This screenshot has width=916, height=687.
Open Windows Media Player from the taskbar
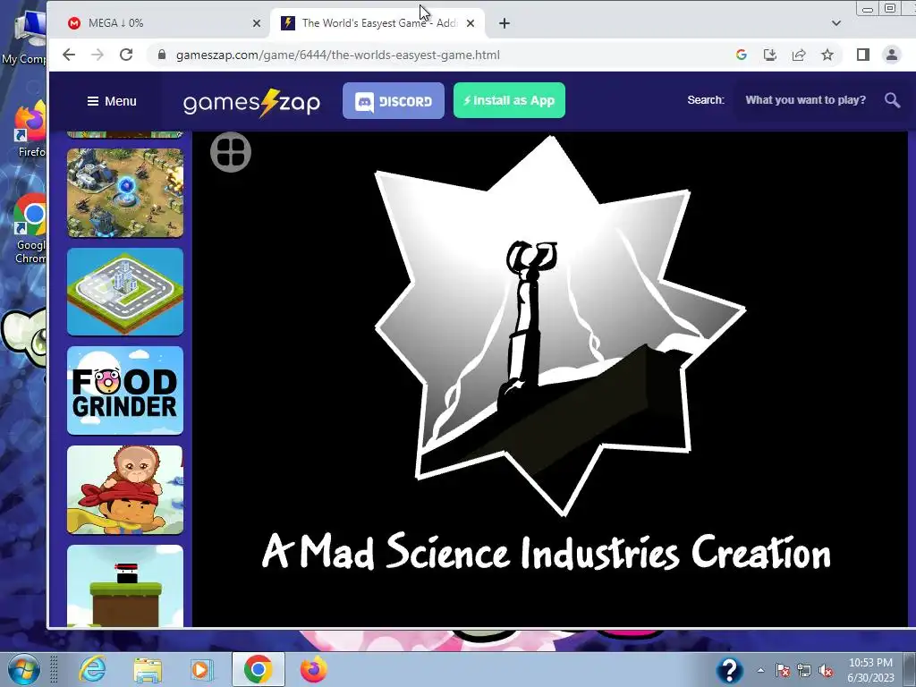click(x=202, y=669)
